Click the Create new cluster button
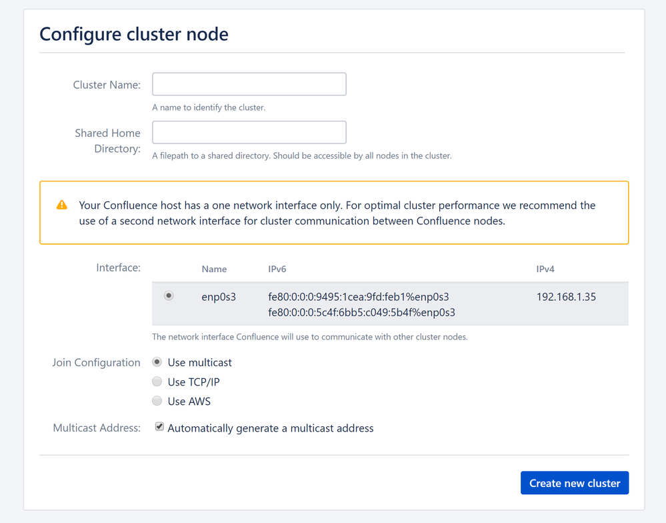Viewport: 666px width, 523px height. coord(575,483)
